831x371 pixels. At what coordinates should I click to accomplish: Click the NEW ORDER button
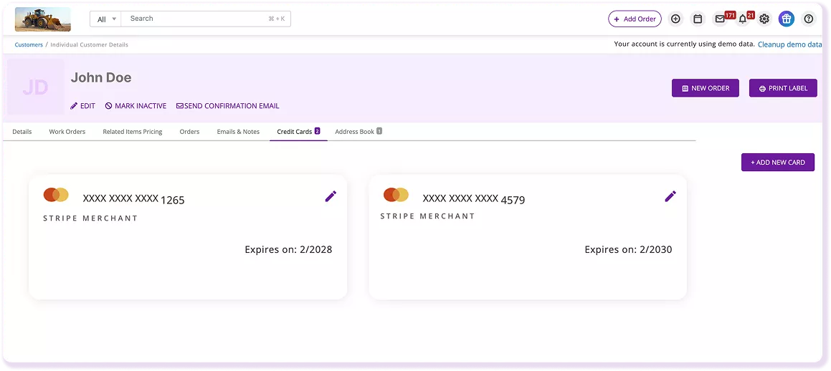(705, 88)
